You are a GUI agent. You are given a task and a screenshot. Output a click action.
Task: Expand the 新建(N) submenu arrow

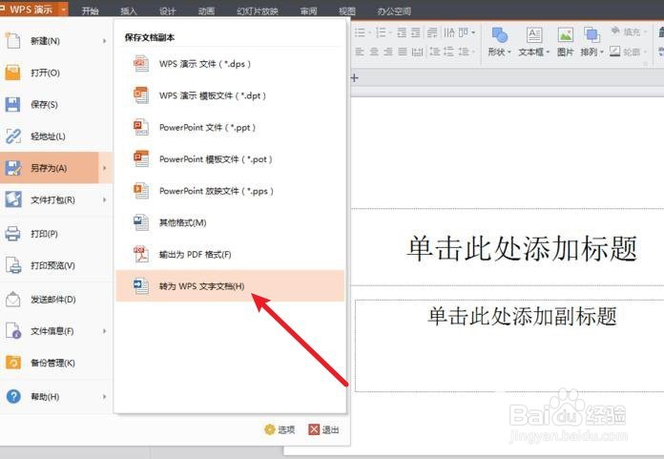(x=104, y=41)
